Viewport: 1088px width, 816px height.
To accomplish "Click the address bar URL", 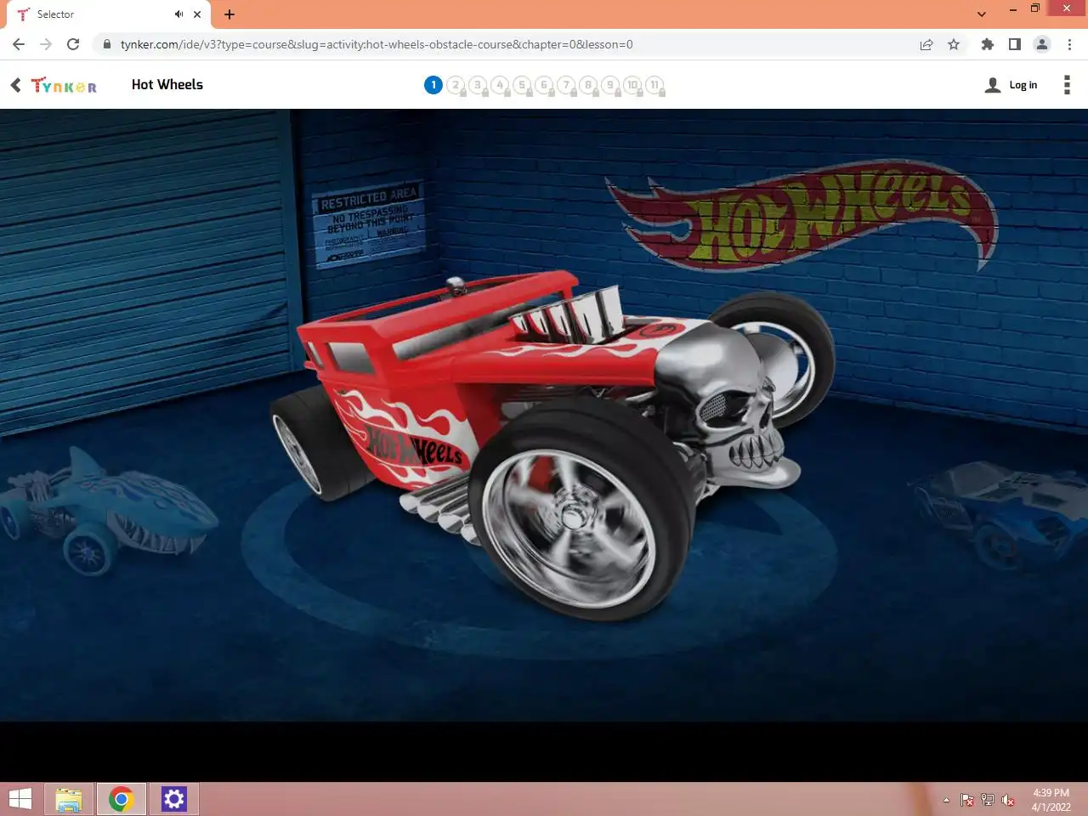I will click(x=377, y=44).
